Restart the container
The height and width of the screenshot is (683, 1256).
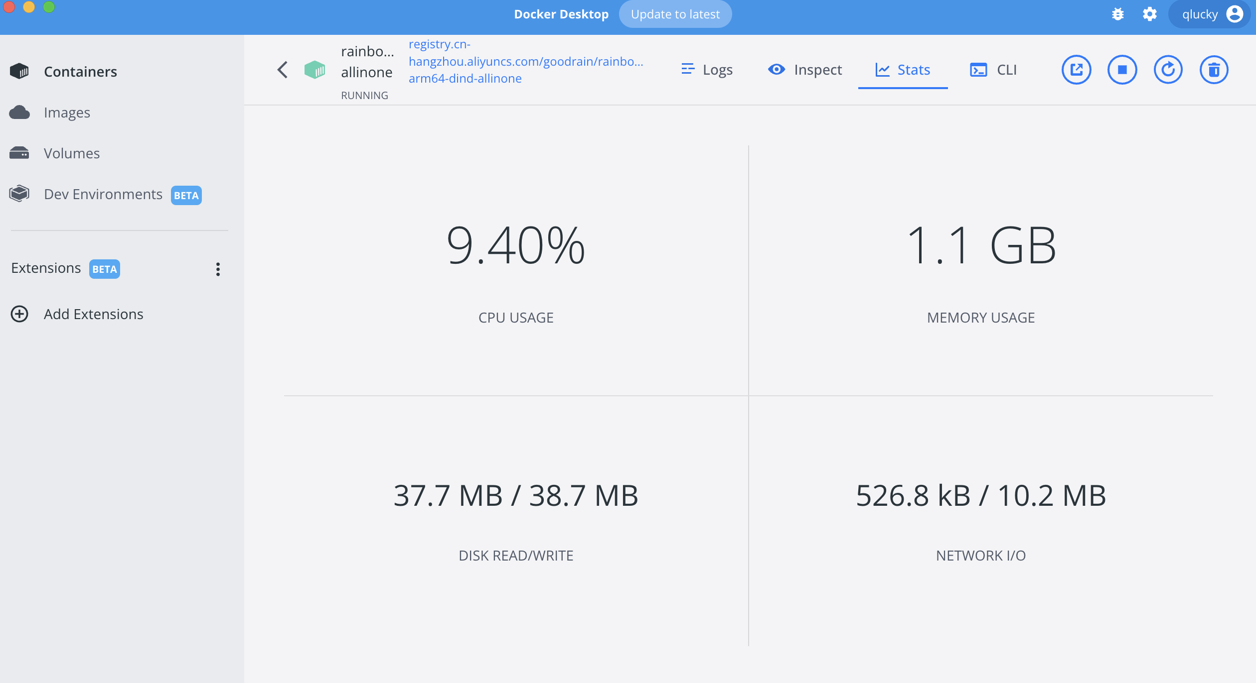point(1168,70)
